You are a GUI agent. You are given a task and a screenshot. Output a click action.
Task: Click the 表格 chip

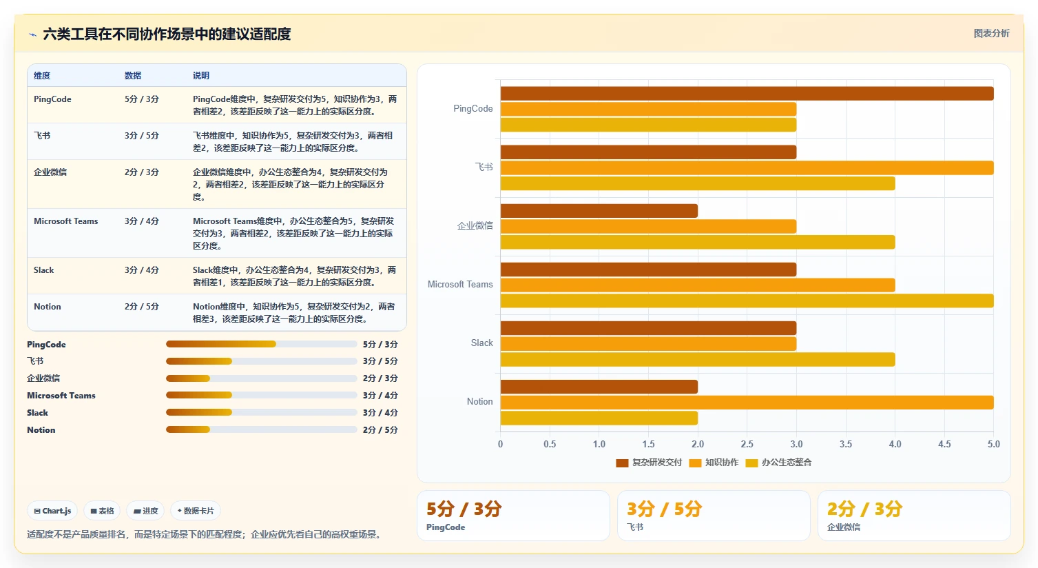point(102,511)
